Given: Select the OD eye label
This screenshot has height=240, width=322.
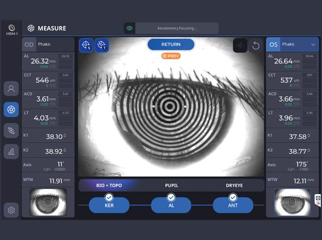Looking at the screenshot, I should [x=29, y=45].
